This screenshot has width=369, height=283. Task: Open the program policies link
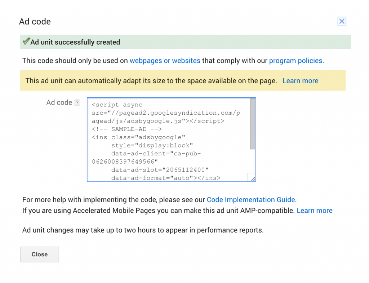[x=295, y=61]
